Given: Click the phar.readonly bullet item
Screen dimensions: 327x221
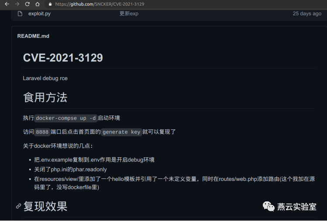Looking at the screenshot, I should coord(70,169).
